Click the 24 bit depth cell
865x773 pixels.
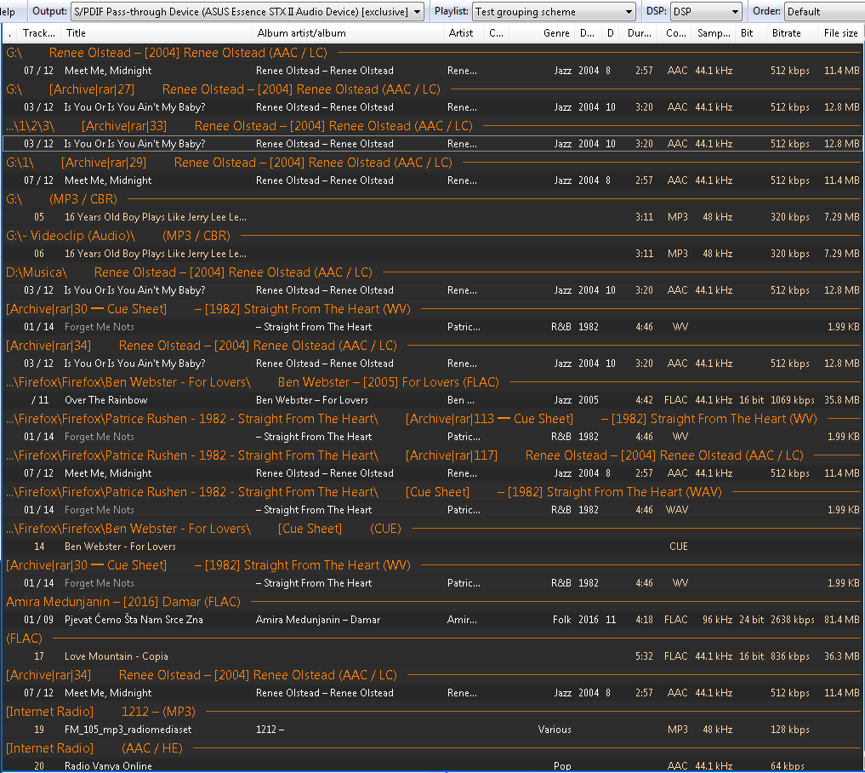pyautogui.click(x=751, y=620)
